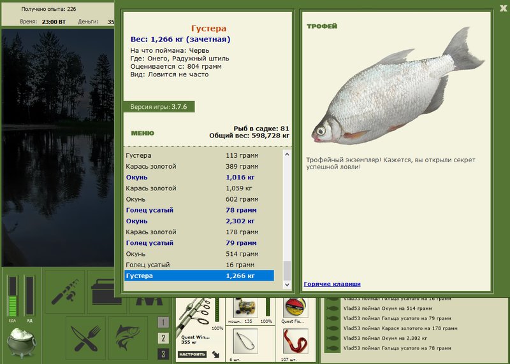The image size is (510, 364).
Task: Click the Quest Fis... fishing line spool
Action: point(295,307)
